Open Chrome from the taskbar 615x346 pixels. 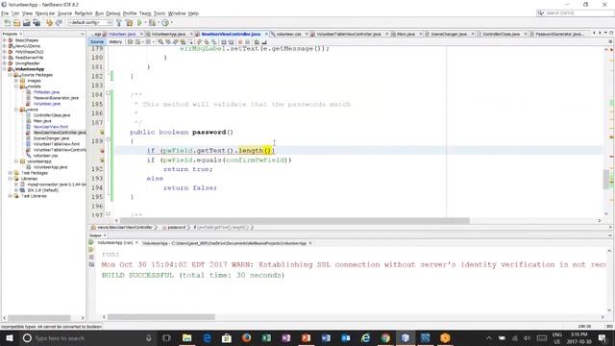(x=385, y=337)
